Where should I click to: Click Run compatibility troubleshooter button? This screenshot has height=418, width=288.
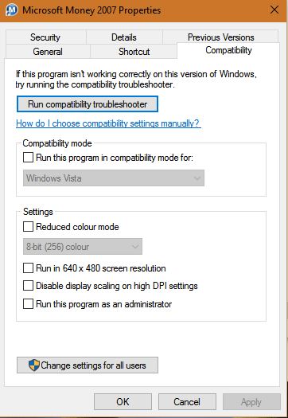(x=88, y=104)
